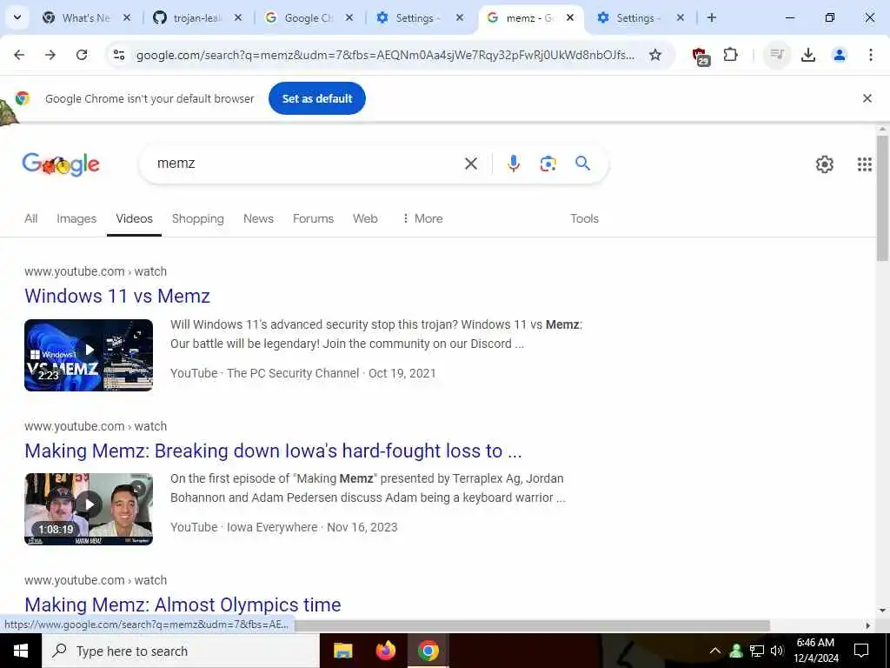Click the magnifier search button
The width and height of the screenshot is (890, 668).
click(582, 164)
